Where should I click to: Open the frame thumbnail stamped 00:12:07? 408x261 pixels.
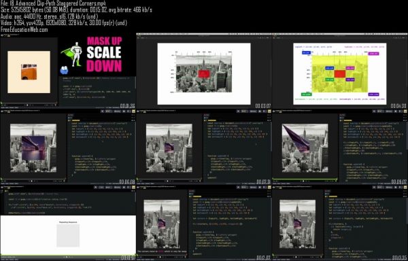click(204, 223)
